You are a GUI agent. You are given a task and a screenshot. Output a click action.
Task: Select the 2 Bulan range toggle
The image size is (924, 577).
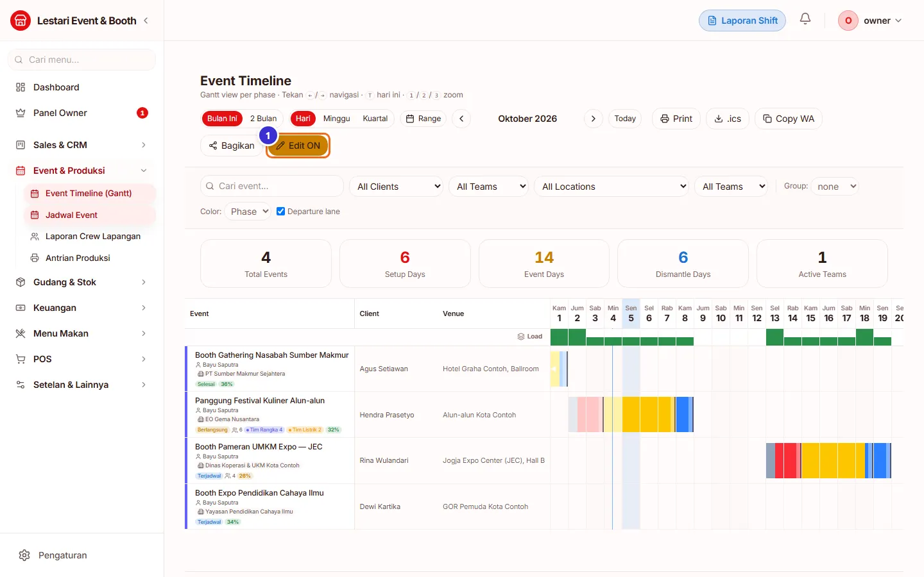[x=263, y=119]
